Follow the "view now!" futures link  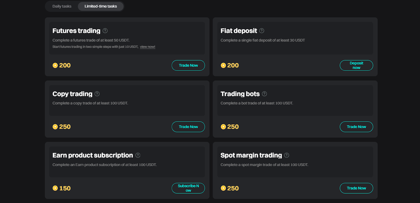(148, 47)
